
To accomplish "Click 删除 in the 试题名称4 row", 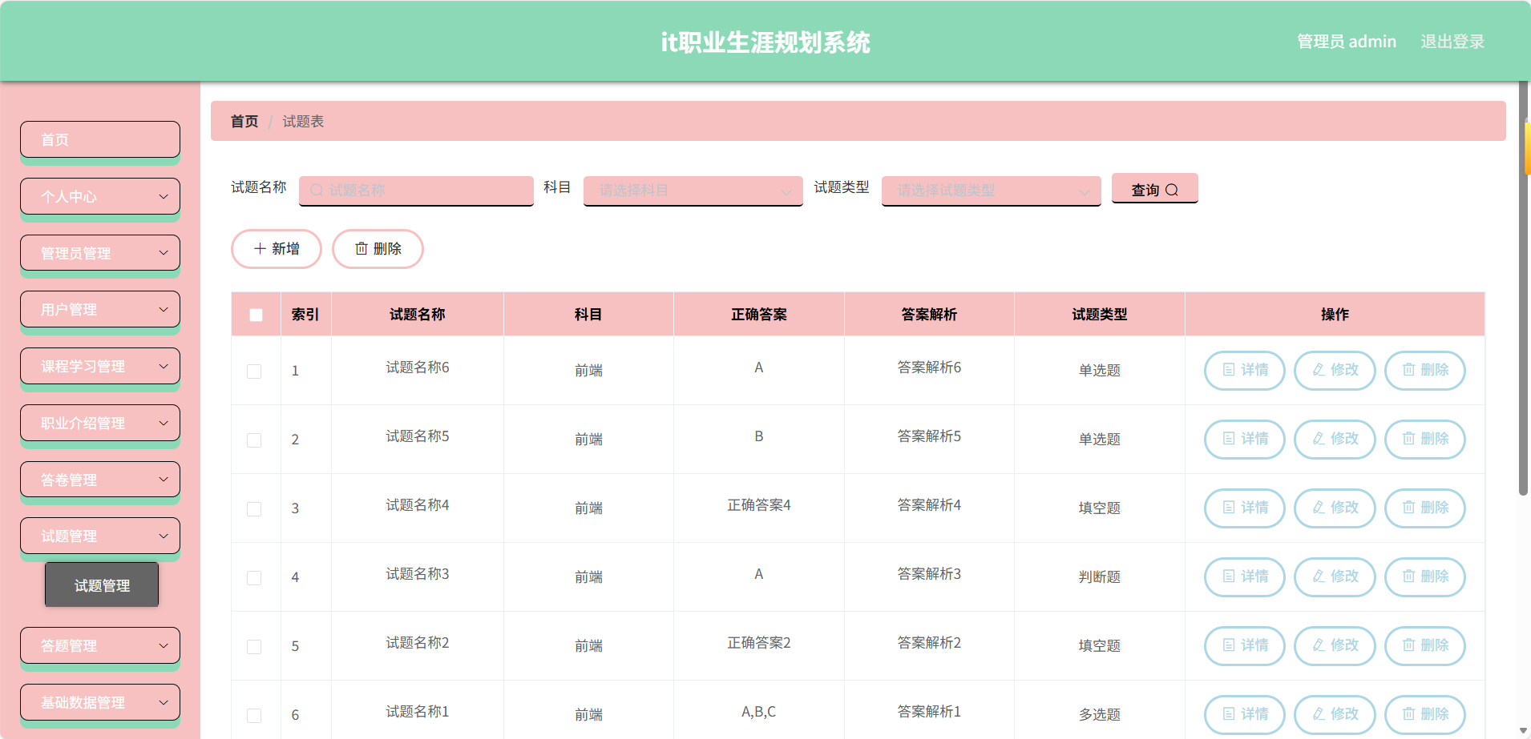I will (x=1425, y=508).
